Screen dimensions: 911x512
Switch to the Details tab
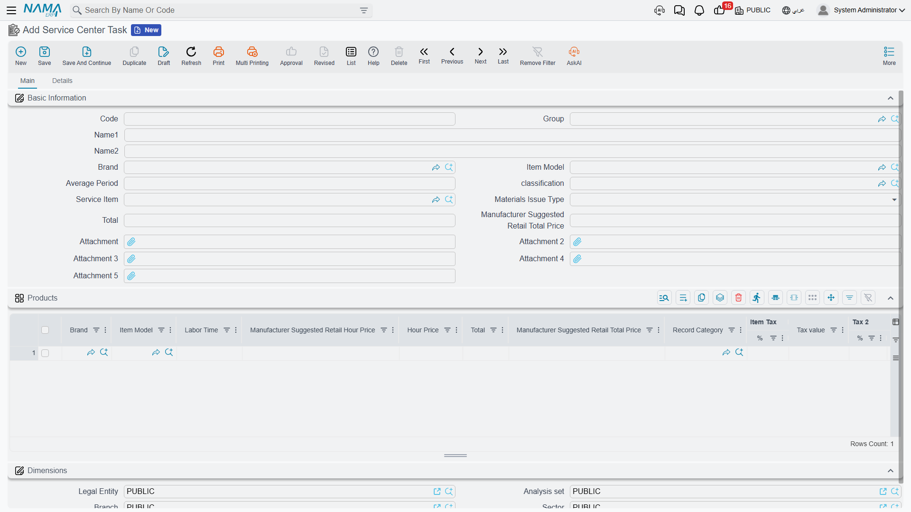(62, 81)
